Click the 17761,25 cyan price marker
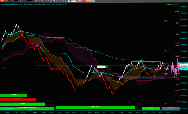 (184, 69)
